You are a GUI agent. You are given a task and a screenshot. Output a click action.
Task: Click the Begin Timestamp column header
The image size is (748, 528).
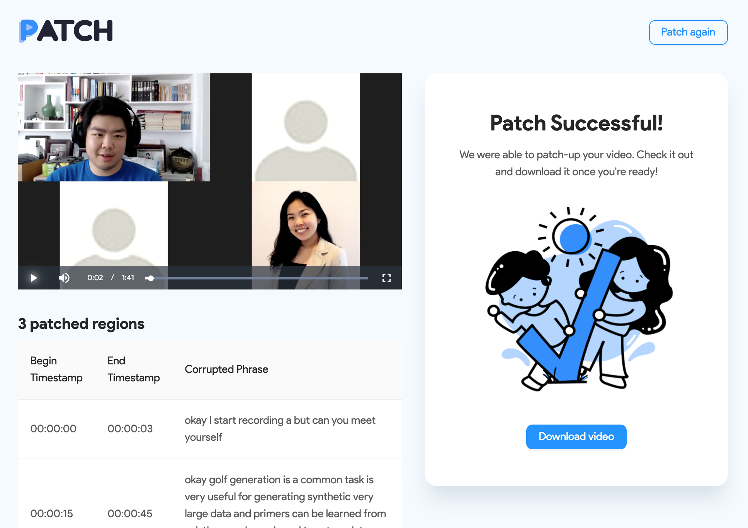(56, 369)
